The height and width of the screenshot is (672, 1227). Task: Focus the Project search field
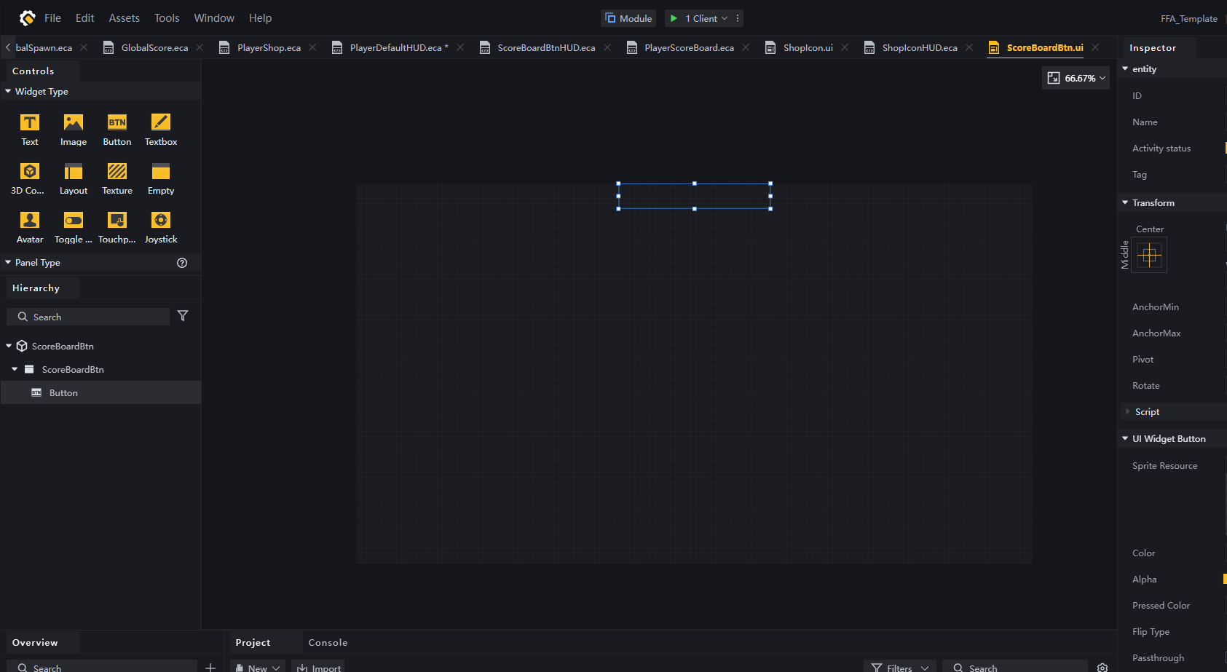tap(1016, 667)
